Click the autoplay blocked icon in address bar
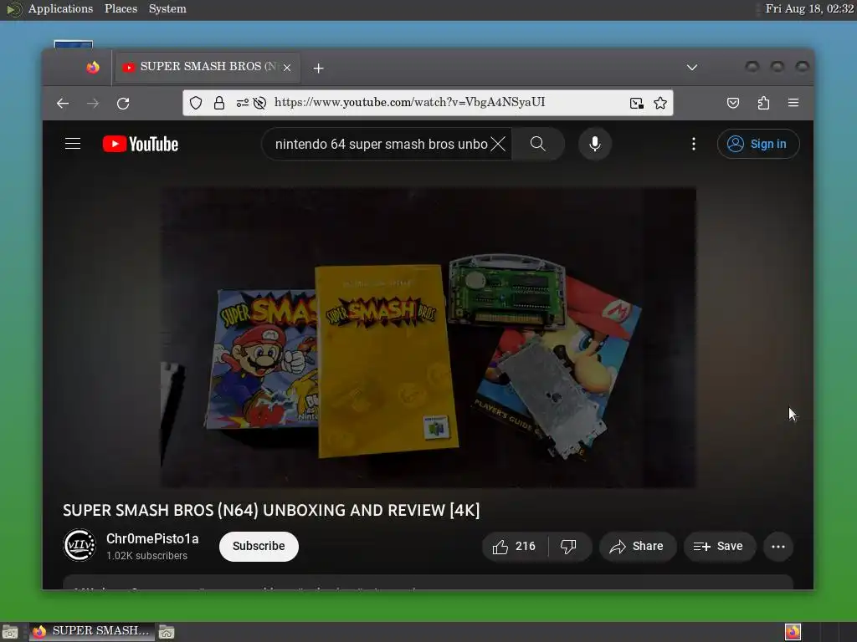Screen dimensions: 857x642 (259, 103)
